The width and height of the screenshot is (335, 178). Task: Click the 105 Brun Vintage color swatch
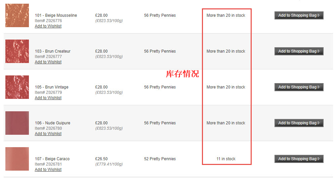[17, 87]
